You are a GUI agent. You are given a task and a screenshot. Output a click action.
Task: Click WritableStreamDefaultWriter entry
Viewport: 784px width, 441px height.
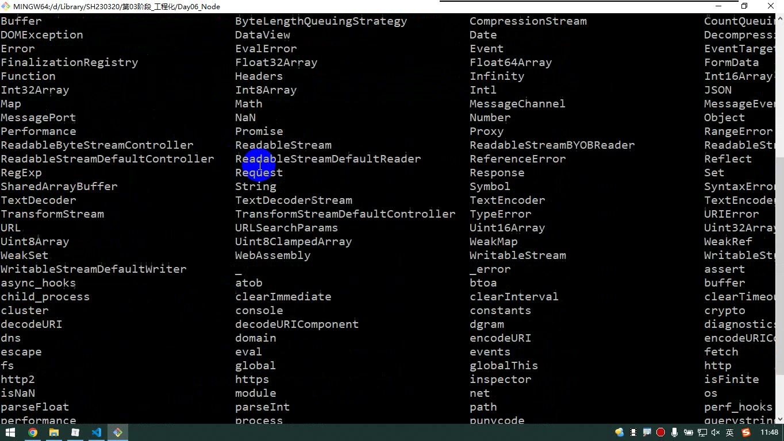[94, 269]
